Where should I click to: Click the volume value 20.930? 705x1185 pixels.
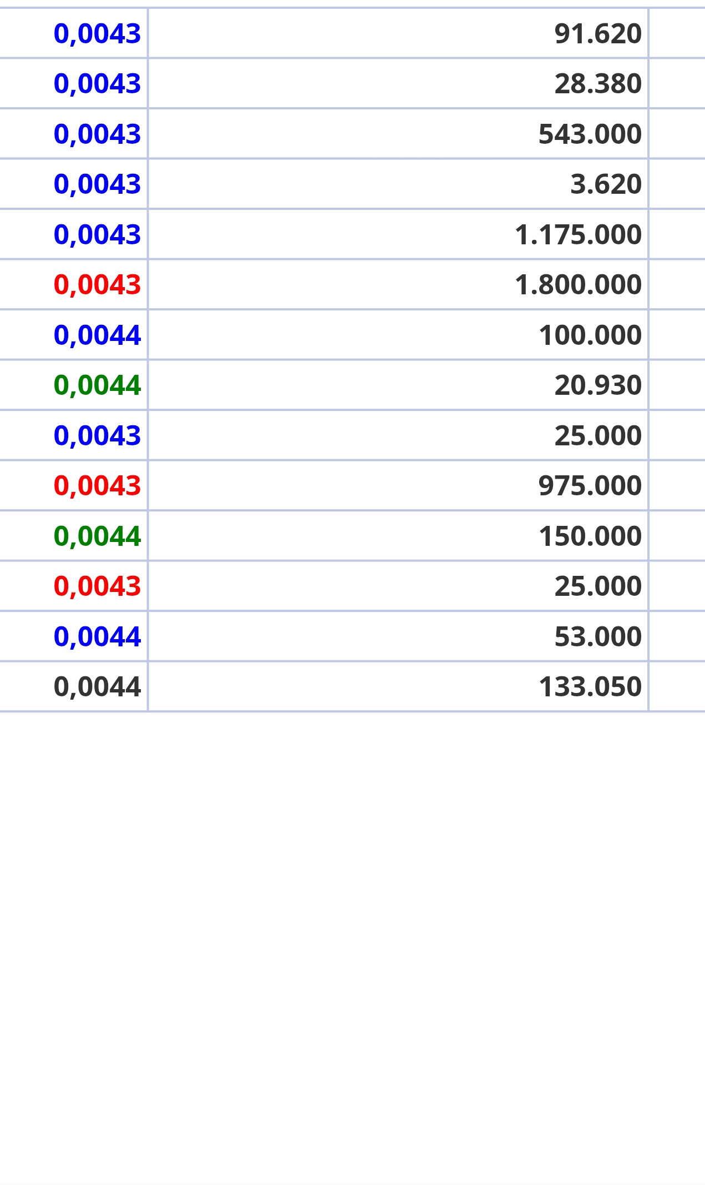[x=598, y=385]
